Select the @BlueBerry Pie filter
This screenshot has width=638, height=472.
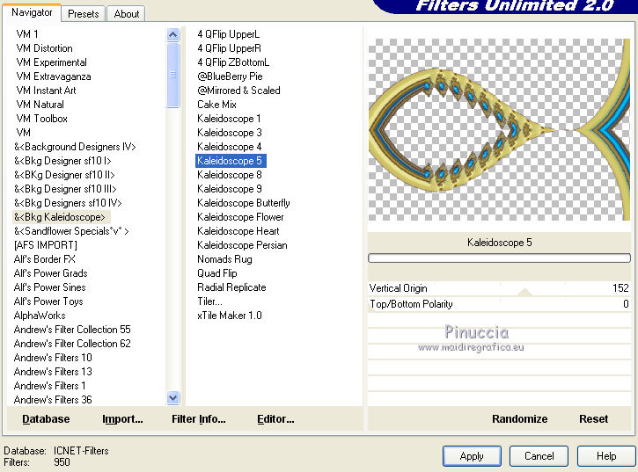230,76
